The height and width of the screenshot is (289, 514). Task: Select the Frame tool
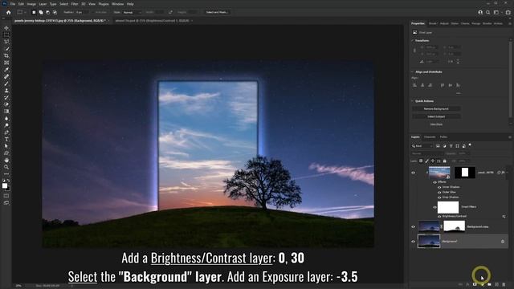6,63
